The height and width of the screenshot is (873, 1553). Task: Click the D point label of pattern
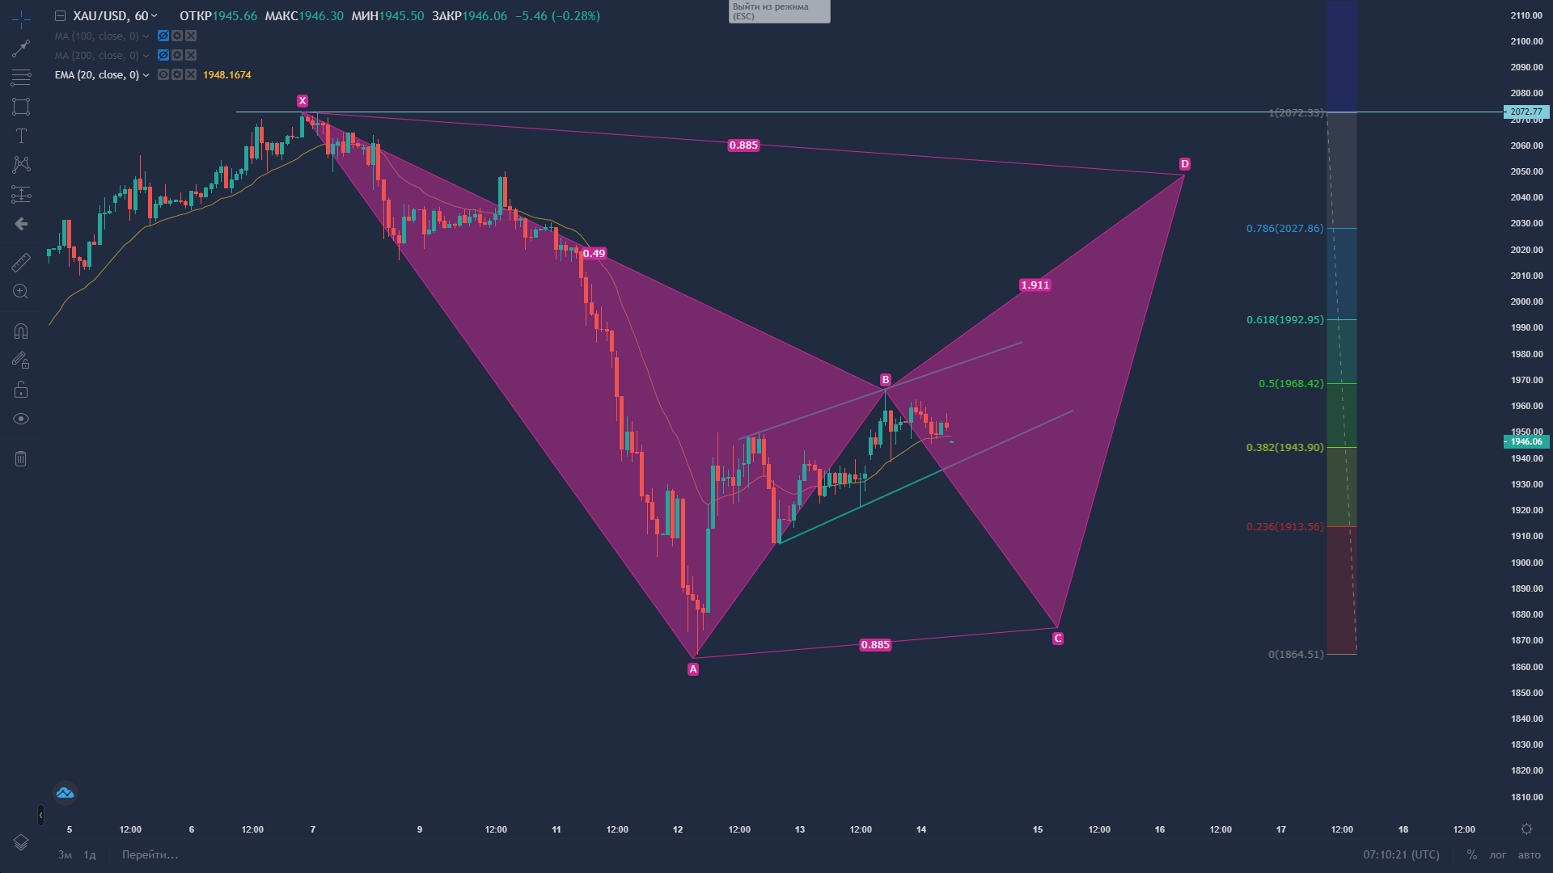pos(1185,164)
